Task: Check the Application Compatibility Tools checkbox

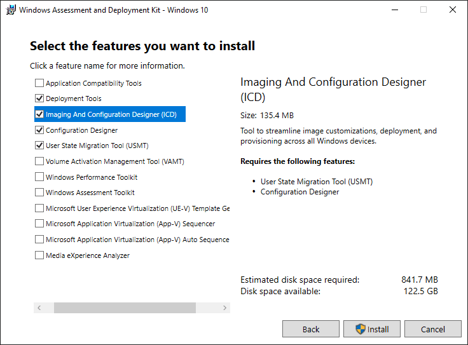Action: point(39,83)
